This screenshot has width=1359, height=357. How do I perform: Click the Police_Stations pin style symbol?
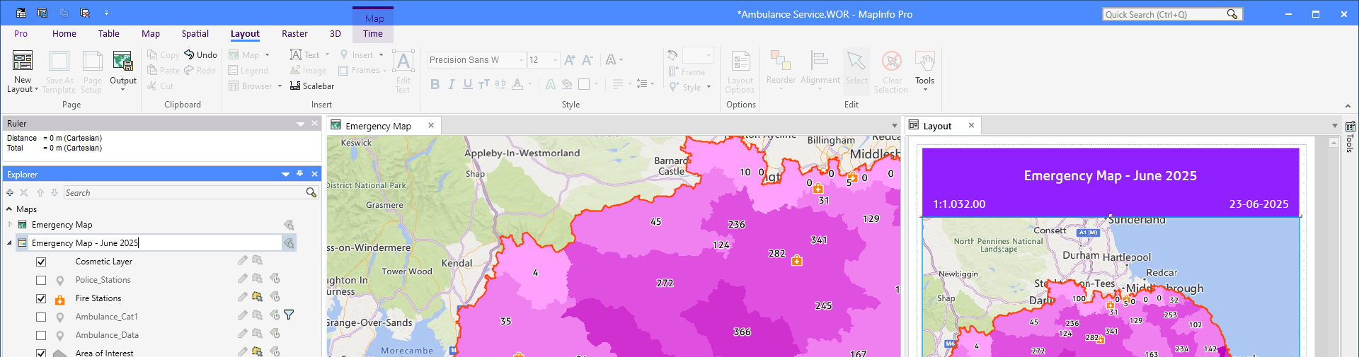click(60, 281)
